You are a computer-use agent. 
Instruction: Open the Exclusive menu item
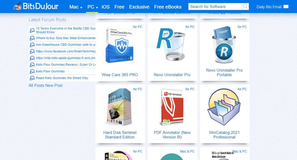tap(139, 7)
